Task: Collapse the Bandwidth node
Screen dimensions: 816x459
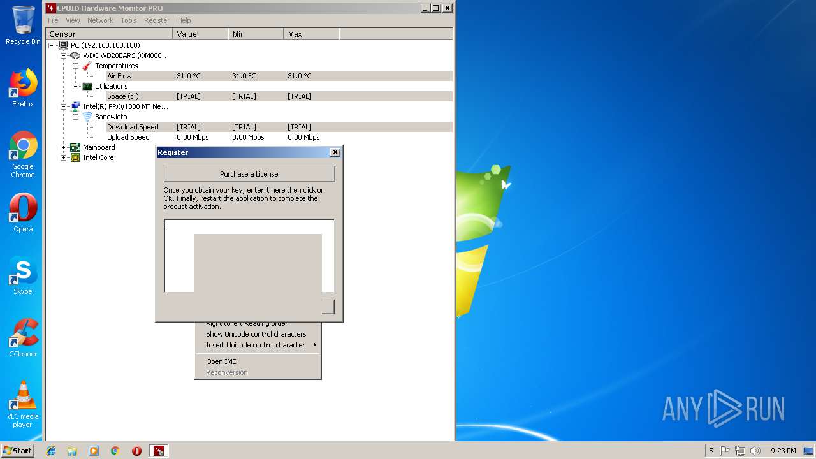Action: (x=76, y=117)
